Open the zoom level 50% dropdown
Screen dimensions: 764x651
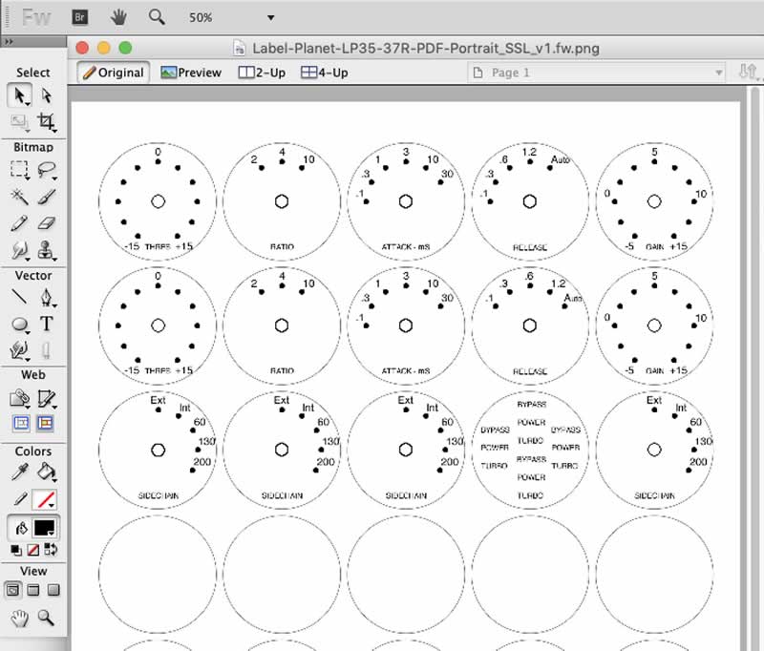click(x=270, y=17)
